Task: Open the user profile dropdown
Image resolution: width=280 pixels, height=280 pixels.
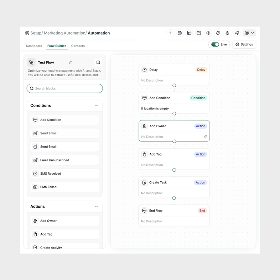Action: 249,33
